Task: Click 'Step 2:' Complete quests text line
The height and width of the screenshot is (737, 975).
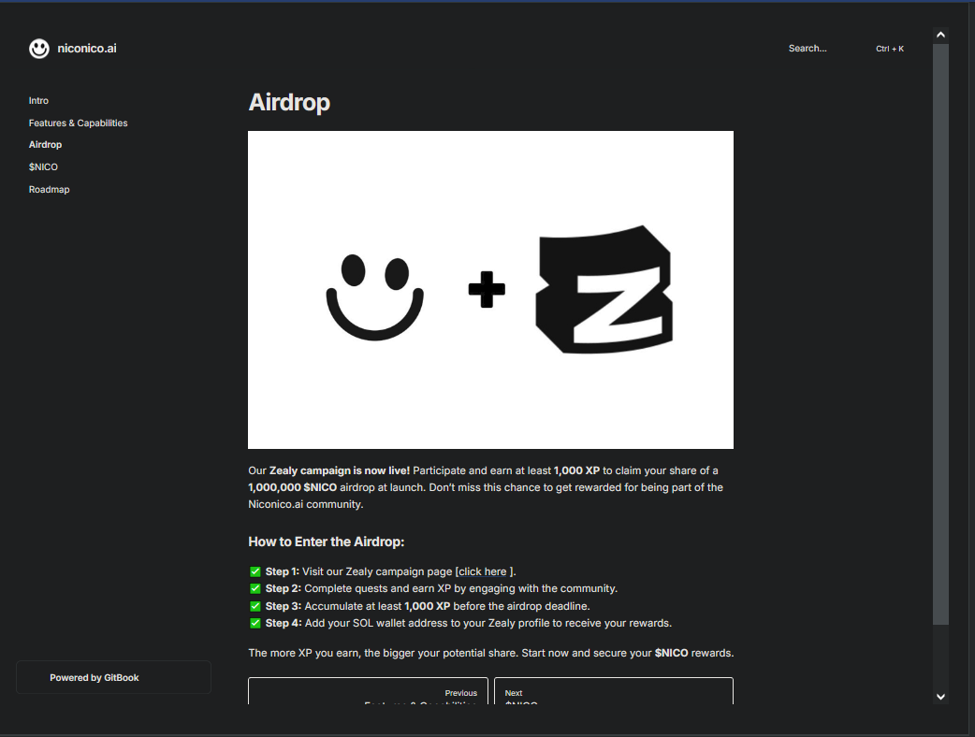Action: point(442,588)
